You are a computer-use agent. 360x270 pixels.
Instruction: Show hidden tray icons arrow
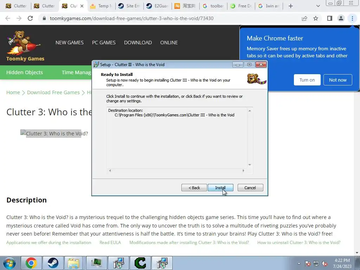pos(299,263)
